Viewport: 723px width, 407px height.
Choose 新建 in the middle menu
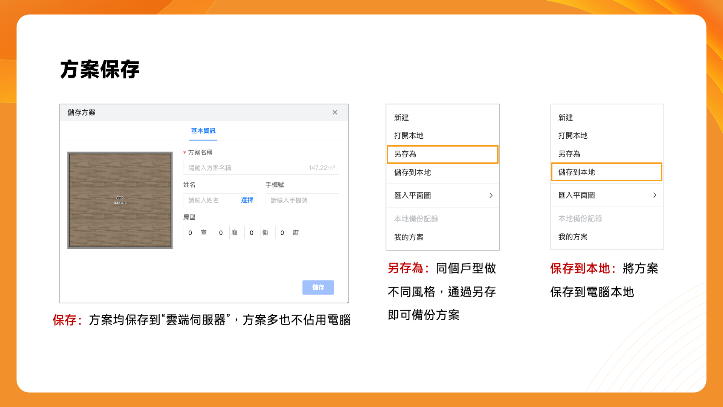click(401, 118)
